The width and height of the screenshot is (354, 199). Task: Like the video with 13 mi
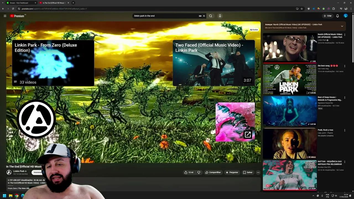pos(189,172)
